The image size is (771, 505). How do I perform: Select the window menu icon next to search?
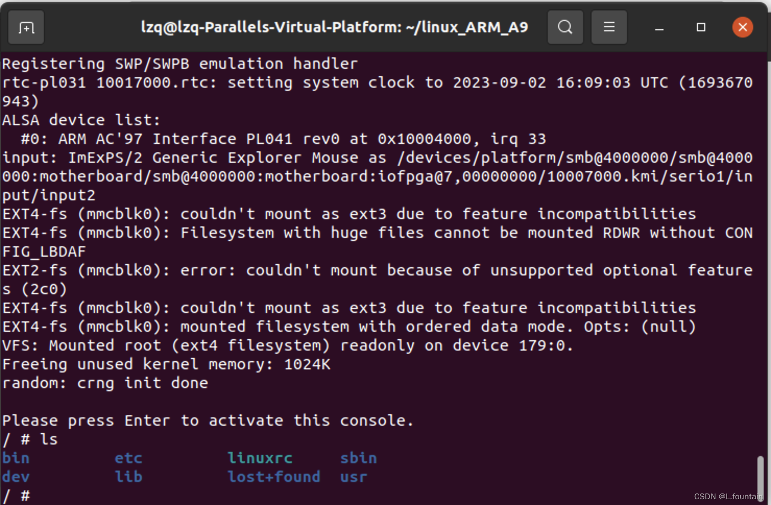[x=608, y=27]
